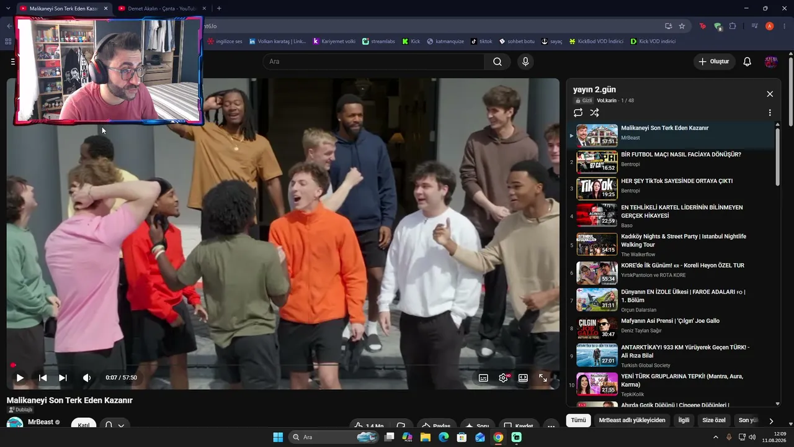The image size is (794, 447).
Task: Select MrBeast adlı yükleyiciden chip
Action: (631, 420)
